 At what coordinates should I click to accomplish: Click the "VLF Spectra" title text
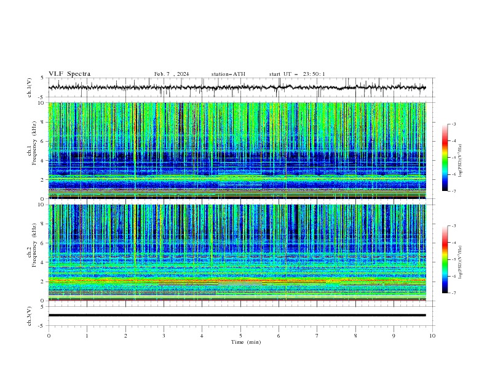pos(69,74)
